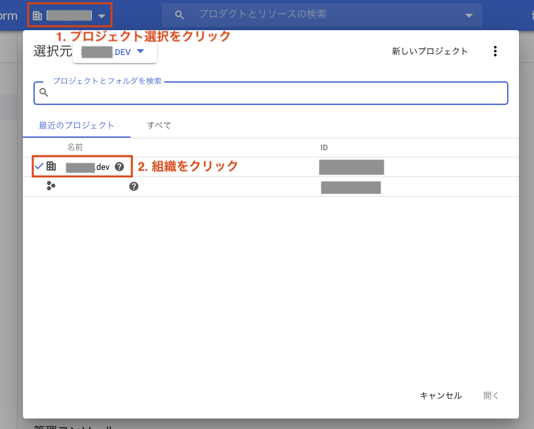Open the DEV dropdown next to 選択元
This screenshot has height=429, width=534.
(x=140, y=51)
